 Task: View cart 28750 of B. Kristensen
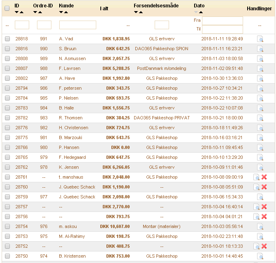260,256
